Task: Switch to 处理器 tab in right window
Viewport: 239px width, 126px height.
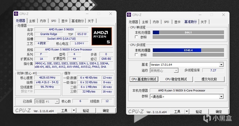Action: (x=133, y=22)
